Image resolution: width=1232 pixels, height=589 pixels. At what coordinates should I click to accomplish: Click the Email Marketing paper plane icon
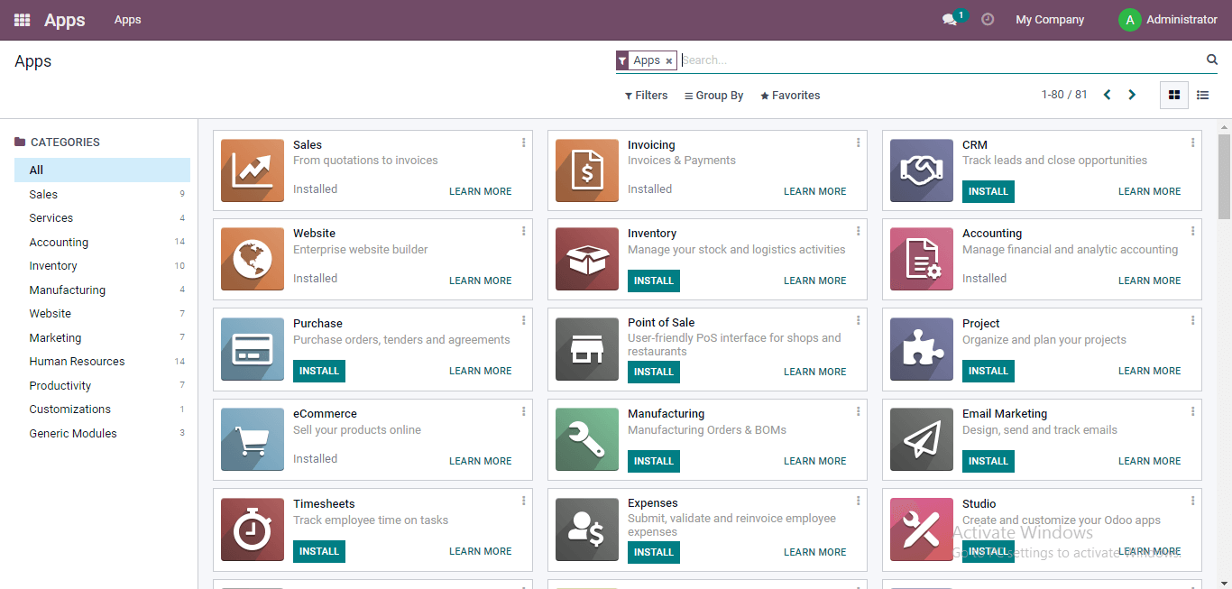coord(922,439)
